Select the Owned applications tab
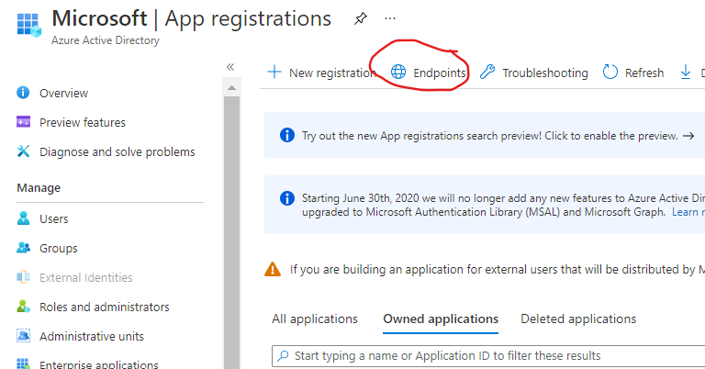705x369 pixels. pyautogui.click(x=441, y=319)
